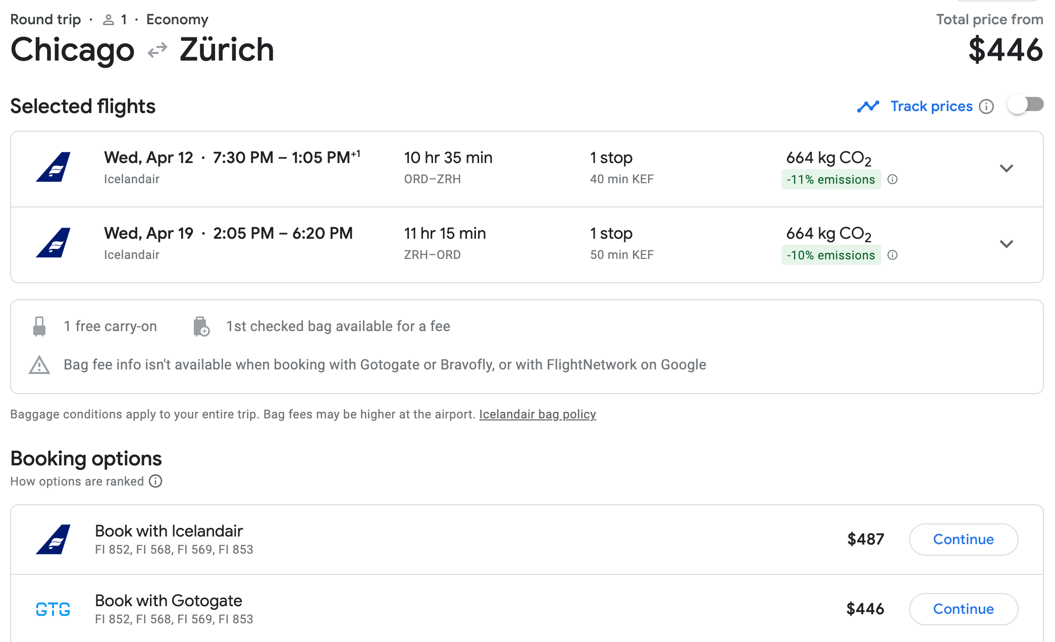1055x642 pixels.
Task: Click info icon beside -11% emissions
Action: (x=892, y=179)
